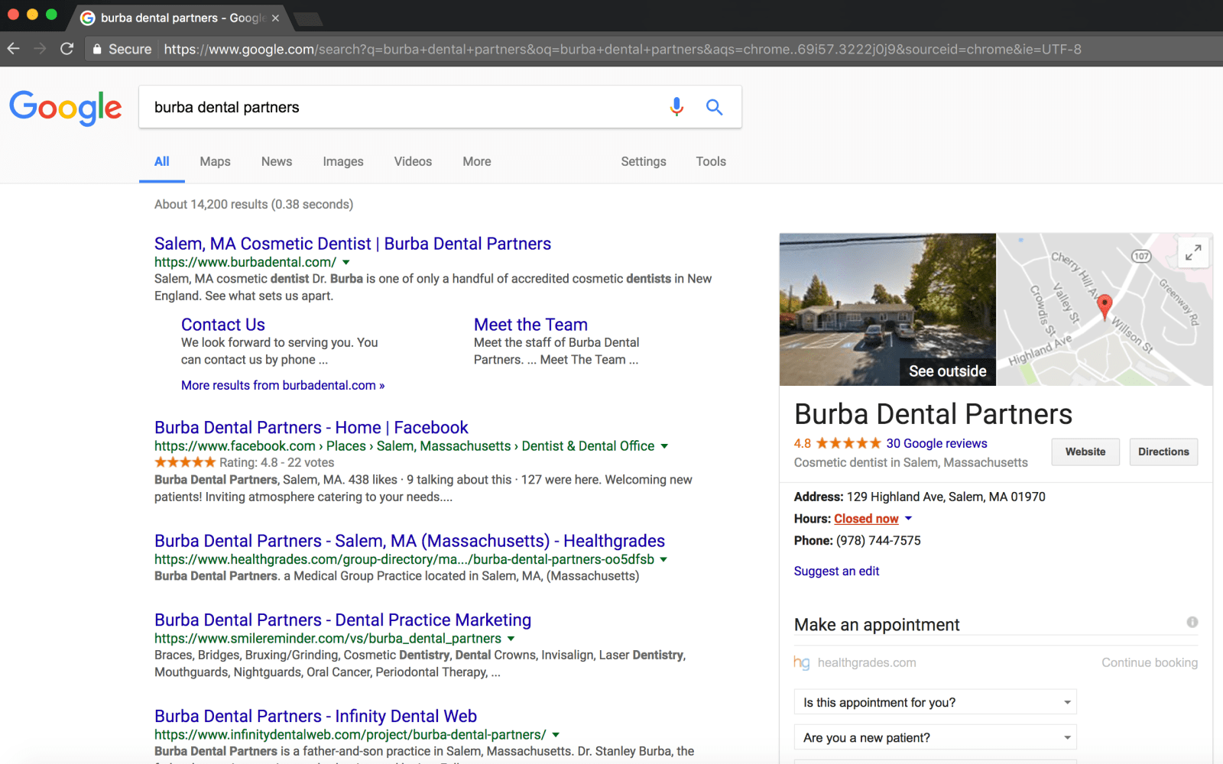Open dropdown arrow beside Healthgrades result URL
Screen dimensions: 1223x764
(x=663, y=559)
